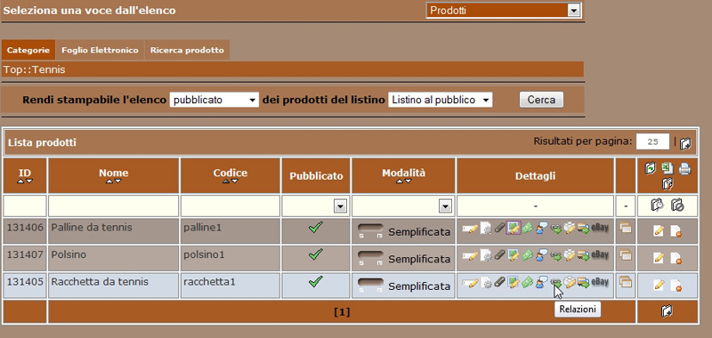Image resolution: width=712 pixels, height=338 pixels.
Task: Open comments user icon for Polsino
Action: 541,255
